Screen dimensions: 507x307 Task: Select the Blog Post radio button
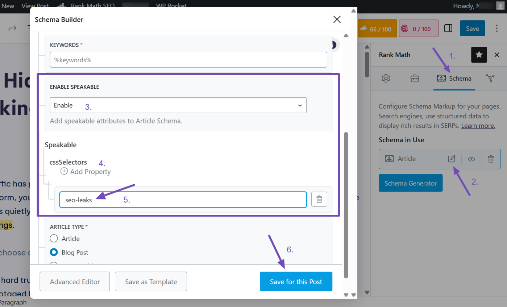54,252
